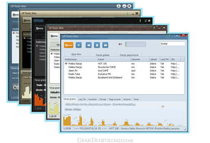Click Last.fm logo icon in rearmost window
Image resolution: width=210 pixels, height=143 pixels.
pos(16,87)
